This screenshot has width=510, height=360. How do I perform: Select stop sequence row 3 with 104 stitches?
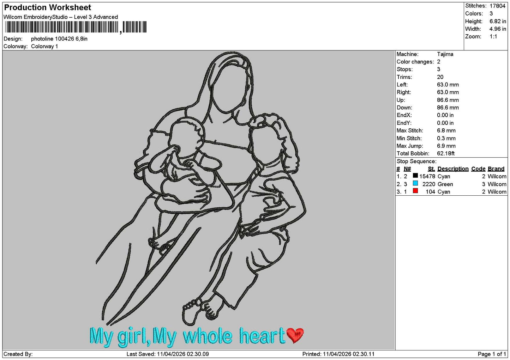pos(451,192)
